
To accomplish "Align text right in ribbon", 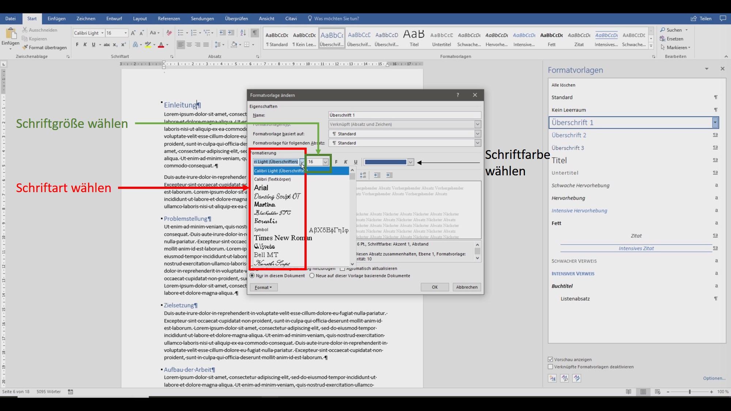I will pyautogui.click(x=198, y=45).
